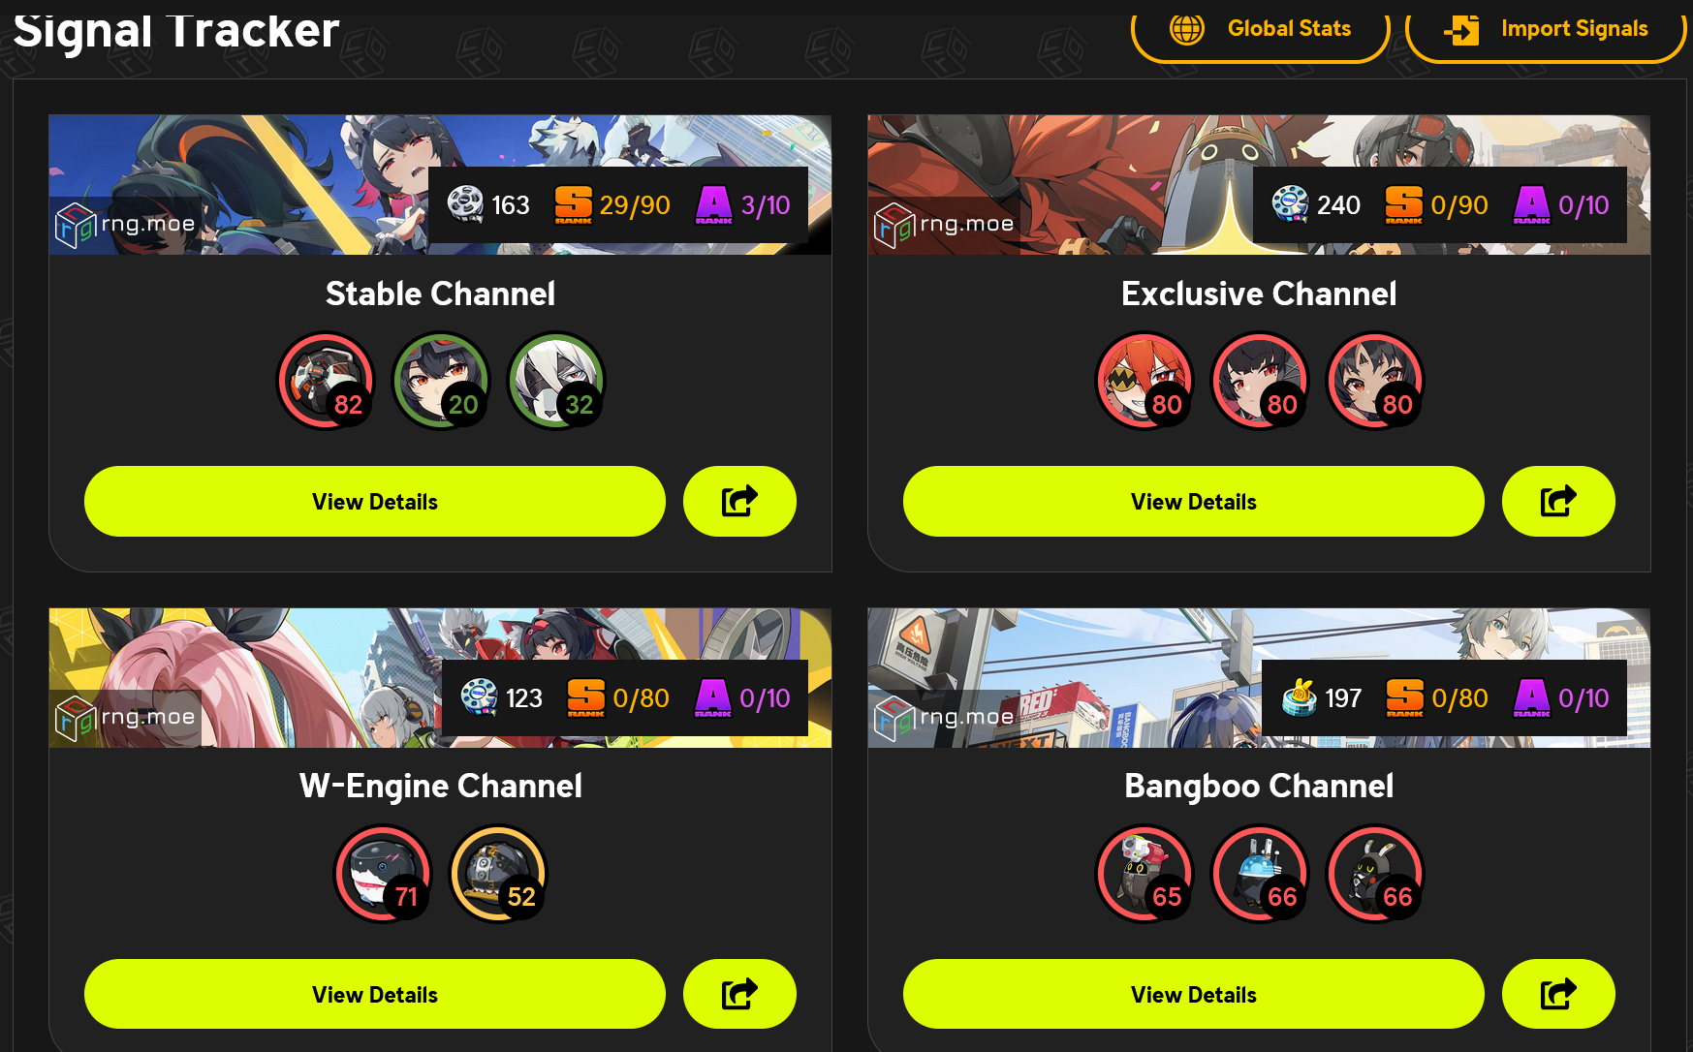
Task: Select Stable Channel avatar with pity 82
Action: tap(326, 381)
